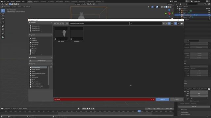The height and width of the screenshot is (118, 211).
Task: Select the Measure tool
Action: 3,37
